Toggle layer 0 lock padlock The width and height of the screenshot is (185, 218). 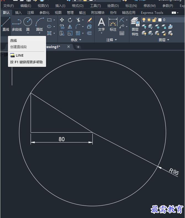click(x=154, y=20)
